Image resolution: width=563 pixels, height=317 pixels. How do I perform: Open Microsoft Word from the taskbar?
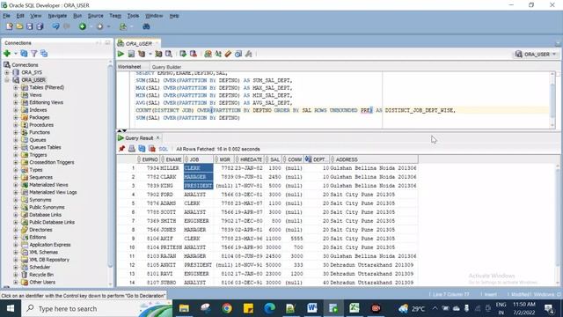pos(311,308)
